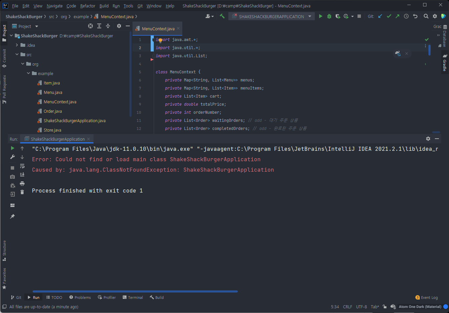This screenshot has width=449, height=313.
Task: Open the Refactor menu
Action: tap(88, 6)
